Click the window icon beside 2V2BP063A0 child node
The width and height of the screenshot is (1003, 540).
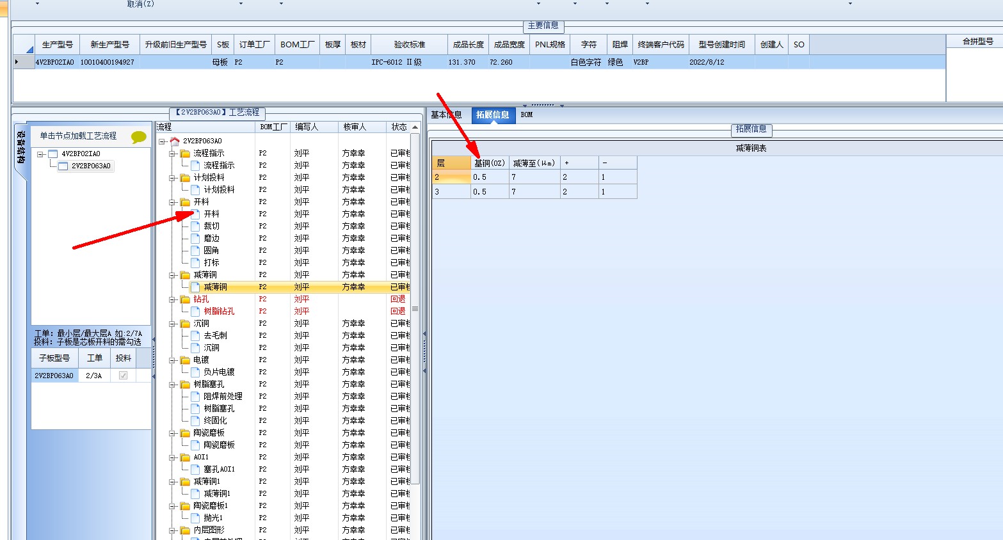point(63,166)
